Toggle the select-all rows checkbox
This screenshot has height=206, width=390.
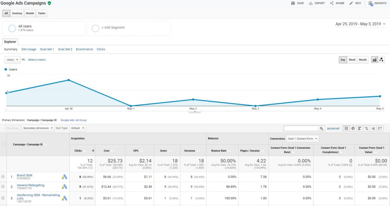click(x=3, y=145)
